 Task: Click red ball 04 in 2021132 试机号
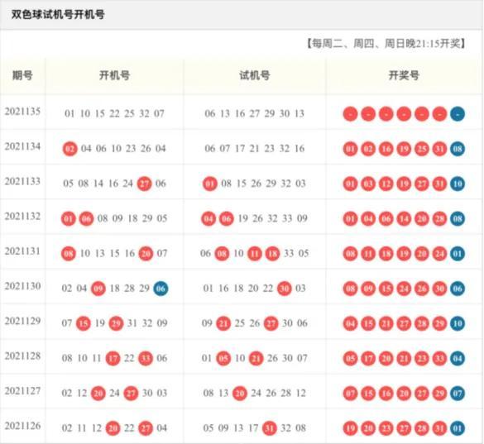(208, 219)
